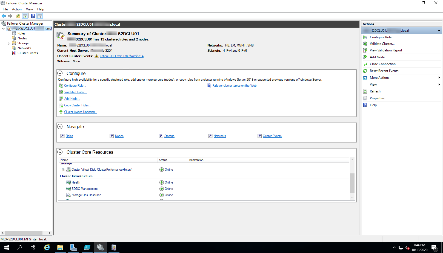Open View submenu arrow in Actions
The image size is (443, 253).
[x=439, y=85]
